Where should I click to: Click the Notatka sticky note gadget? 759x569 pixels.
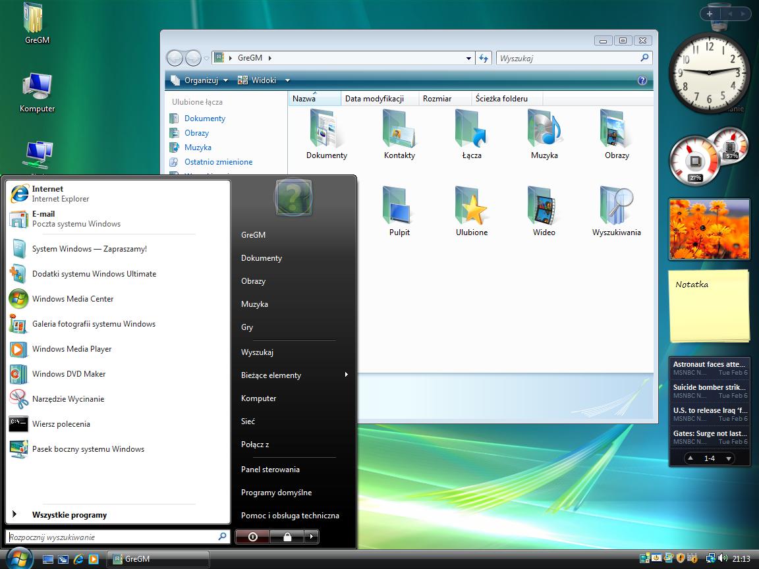click(x=709, y=306)
